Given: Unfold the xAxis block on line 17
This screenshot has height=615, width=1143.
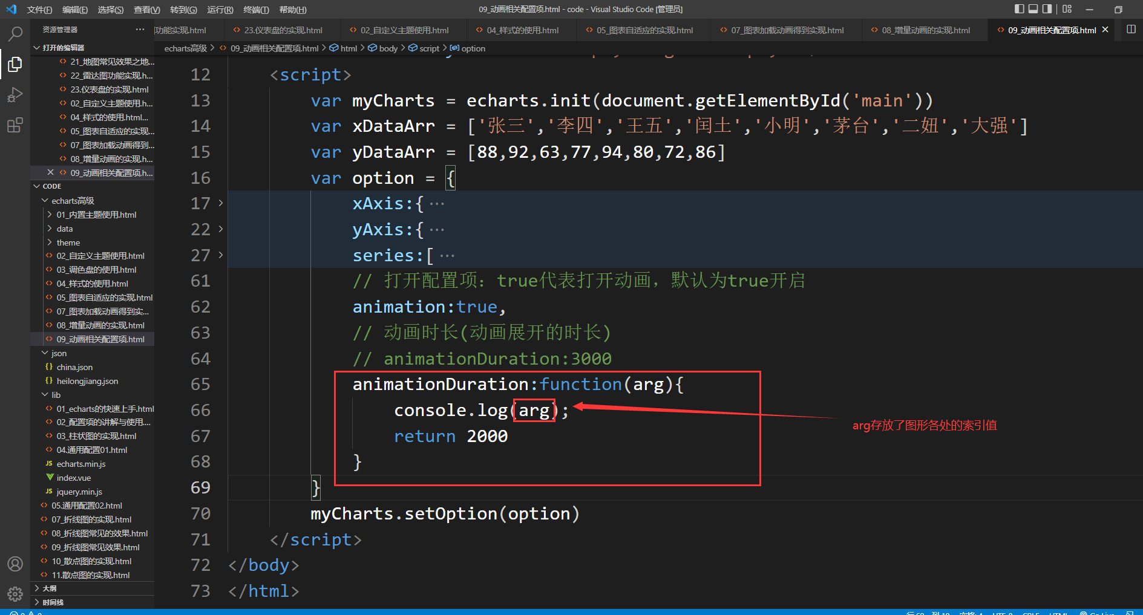Looking at the screenshot, I should click(x=221, y=203).
